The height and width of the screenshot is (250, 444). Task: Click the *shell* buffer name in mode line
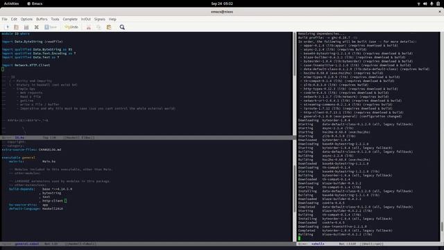coord(318,244)
